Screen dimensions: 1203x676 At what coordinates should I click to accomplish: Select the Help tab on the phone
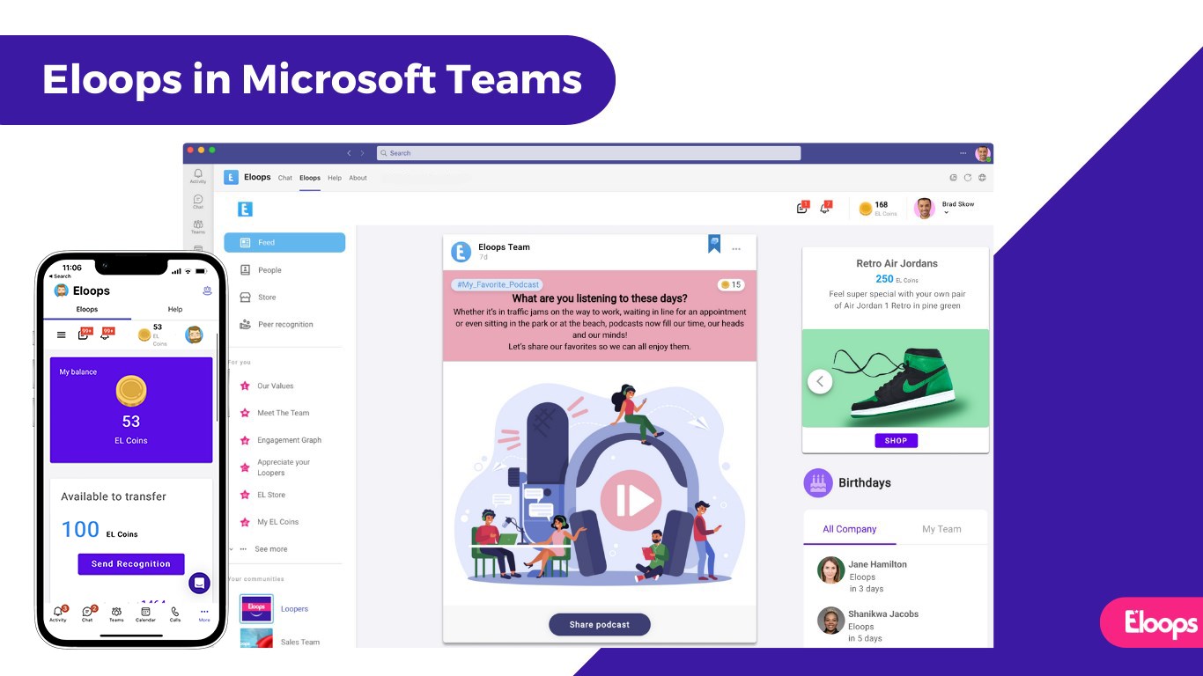(175, 310)
